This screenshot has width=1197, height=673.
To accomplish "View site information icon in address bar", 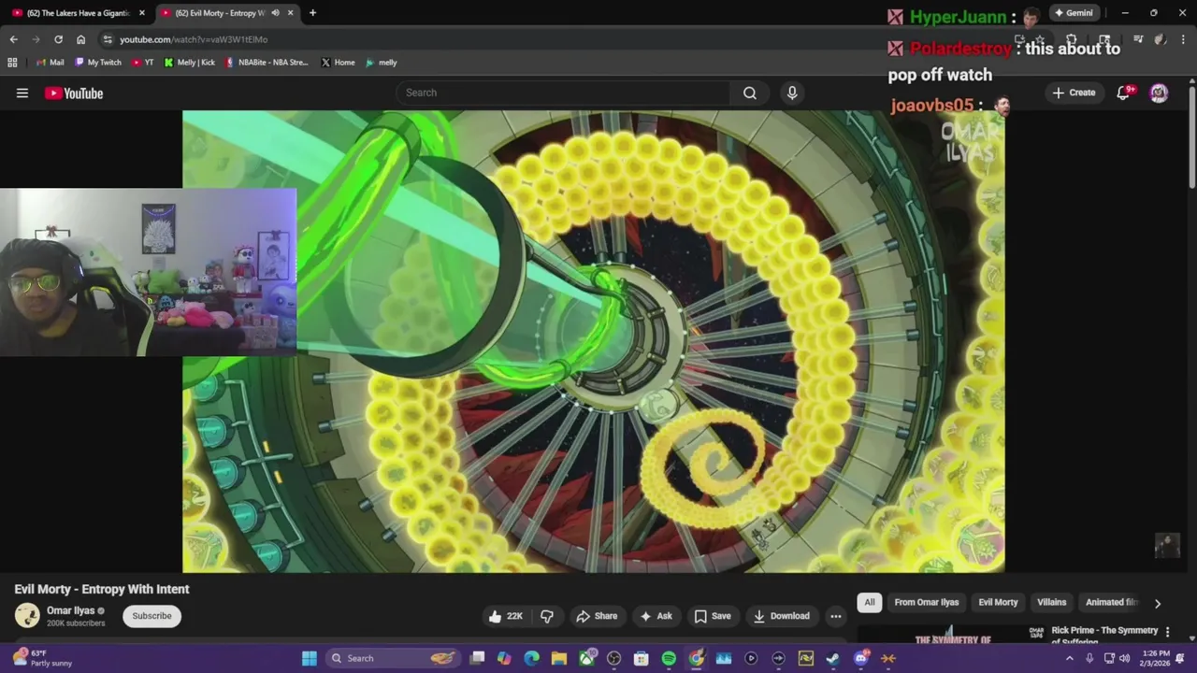I will tap(108, 39).
